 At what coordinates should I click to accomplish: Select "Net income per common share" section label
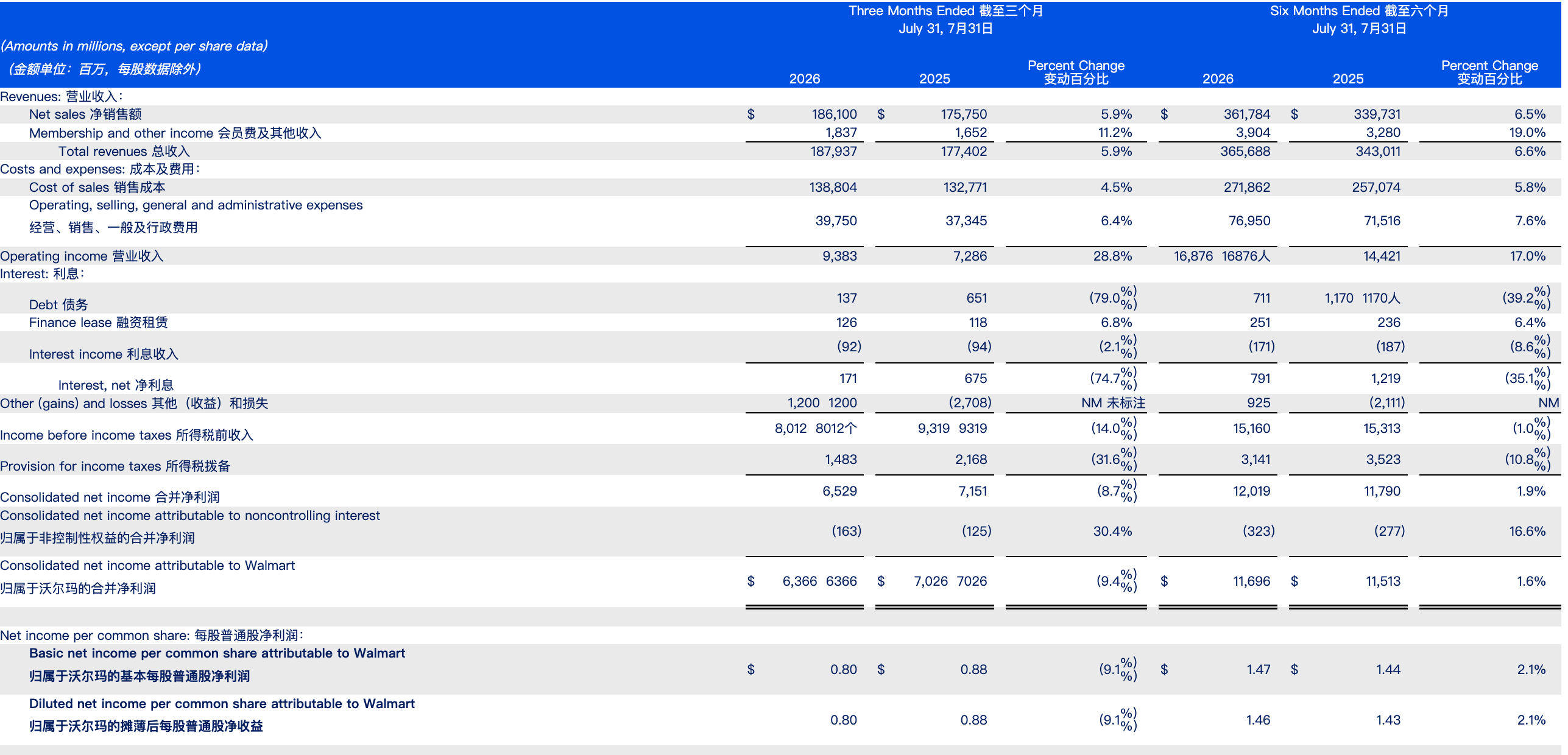[152, 636]
